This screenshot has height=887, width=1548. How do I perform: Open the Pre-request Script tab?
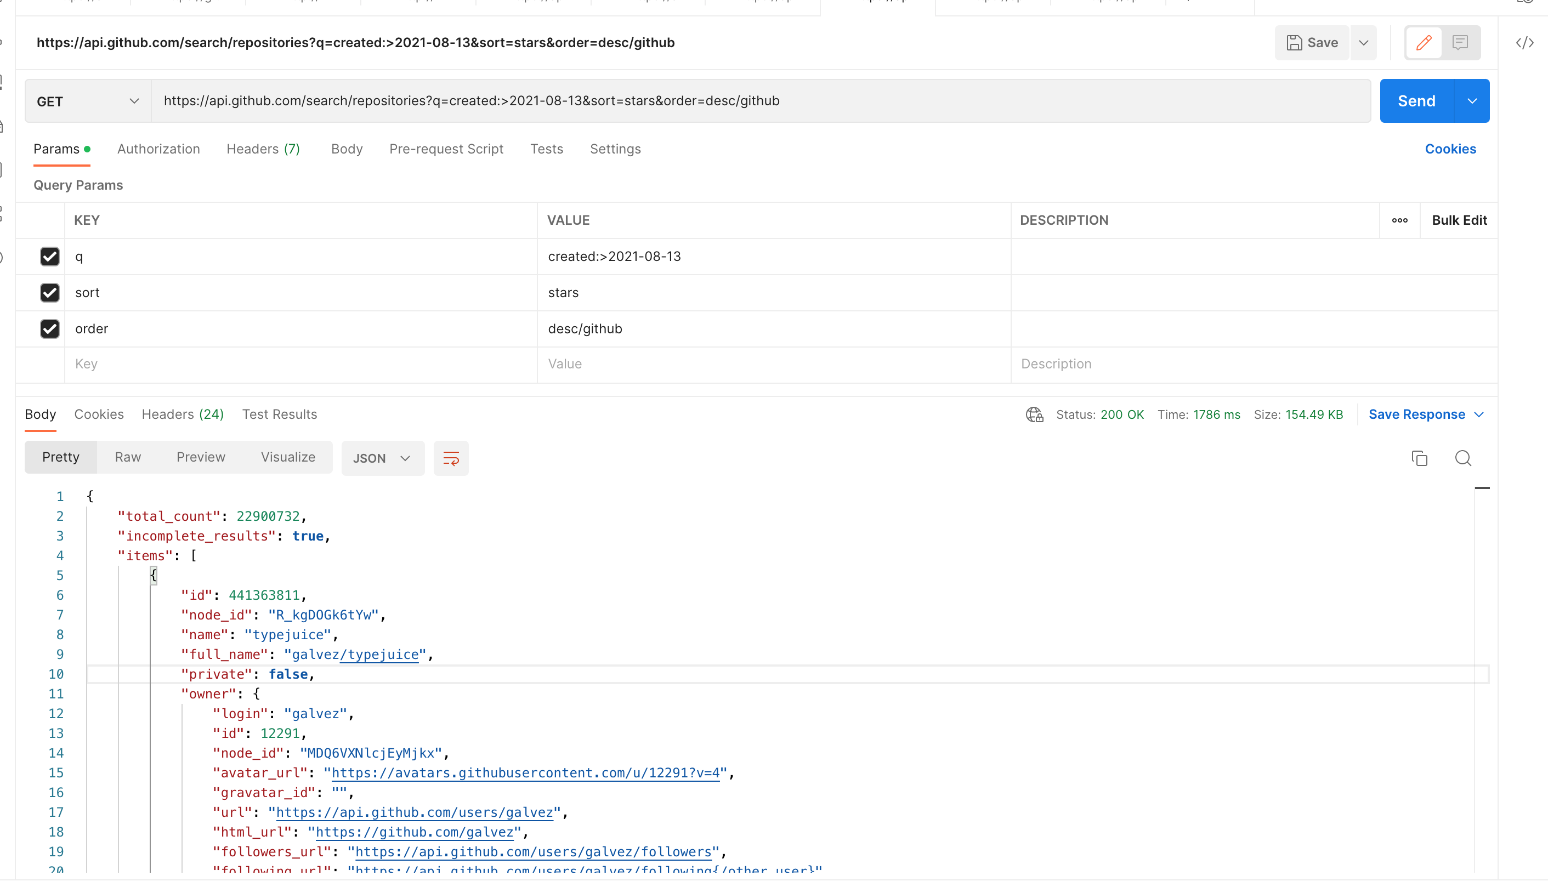point(446,149)
